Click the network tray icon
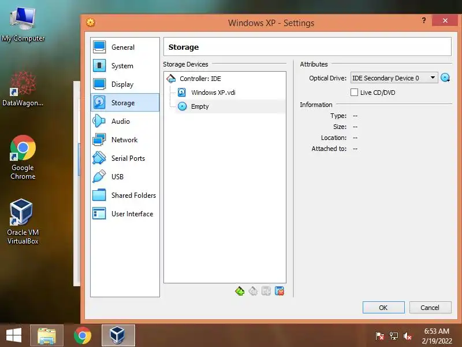This screenshot has width=462, height=347. (394, 336)
